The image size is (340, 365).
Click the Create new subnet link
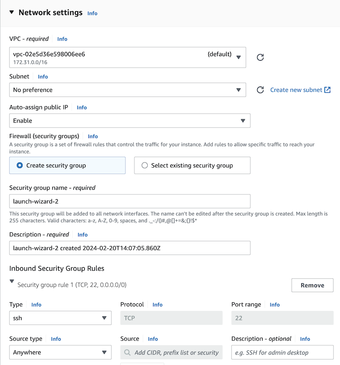(x=296, y=90)
